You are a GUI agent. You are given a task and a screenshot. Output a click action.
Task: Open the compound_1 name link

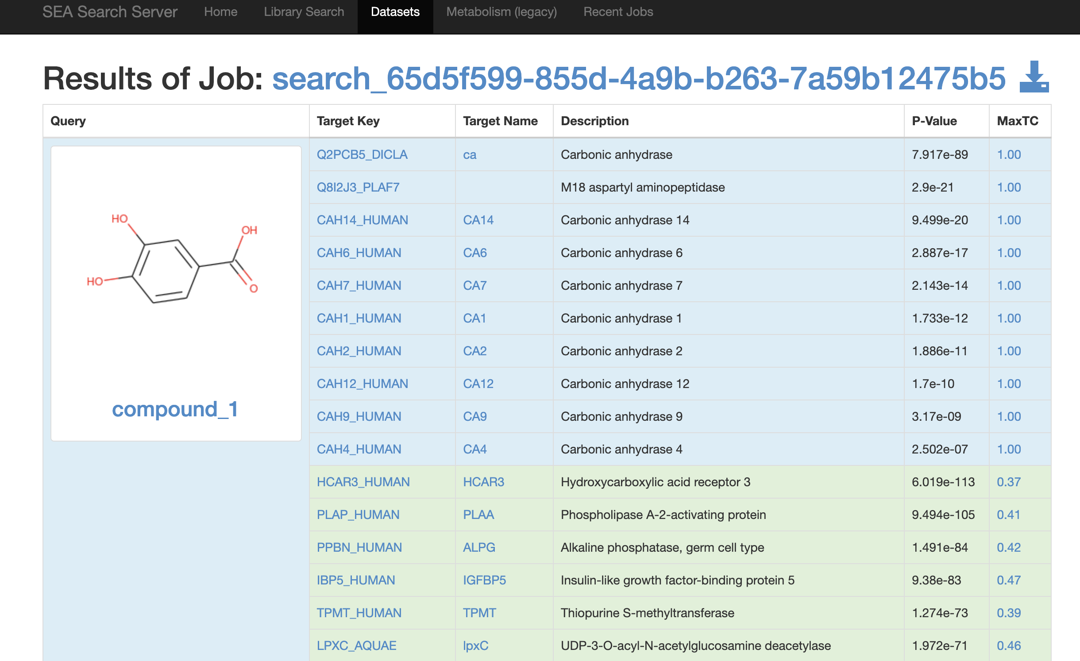click(175, 409)
